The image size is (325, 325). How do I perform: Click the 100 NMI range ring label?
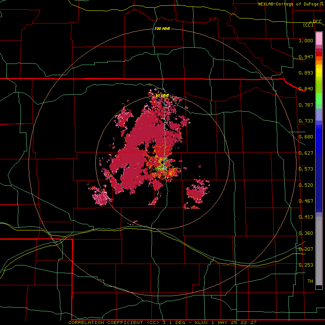point(162,29)
